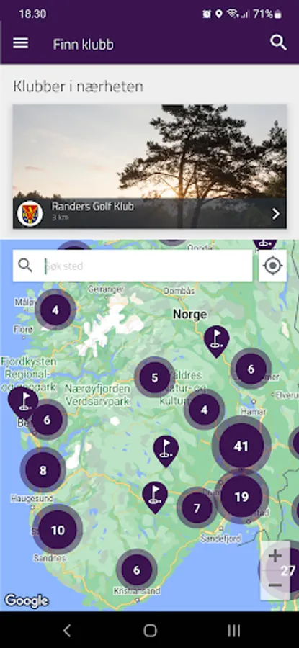Select the golf flag pin near Bergen
Viewport: 299px width, 648px height.
click(x=24, y=402)
